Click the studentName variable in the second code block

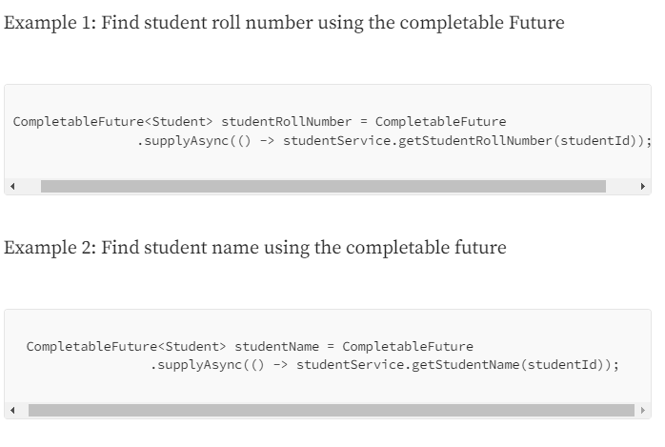[x=276, y=347]
